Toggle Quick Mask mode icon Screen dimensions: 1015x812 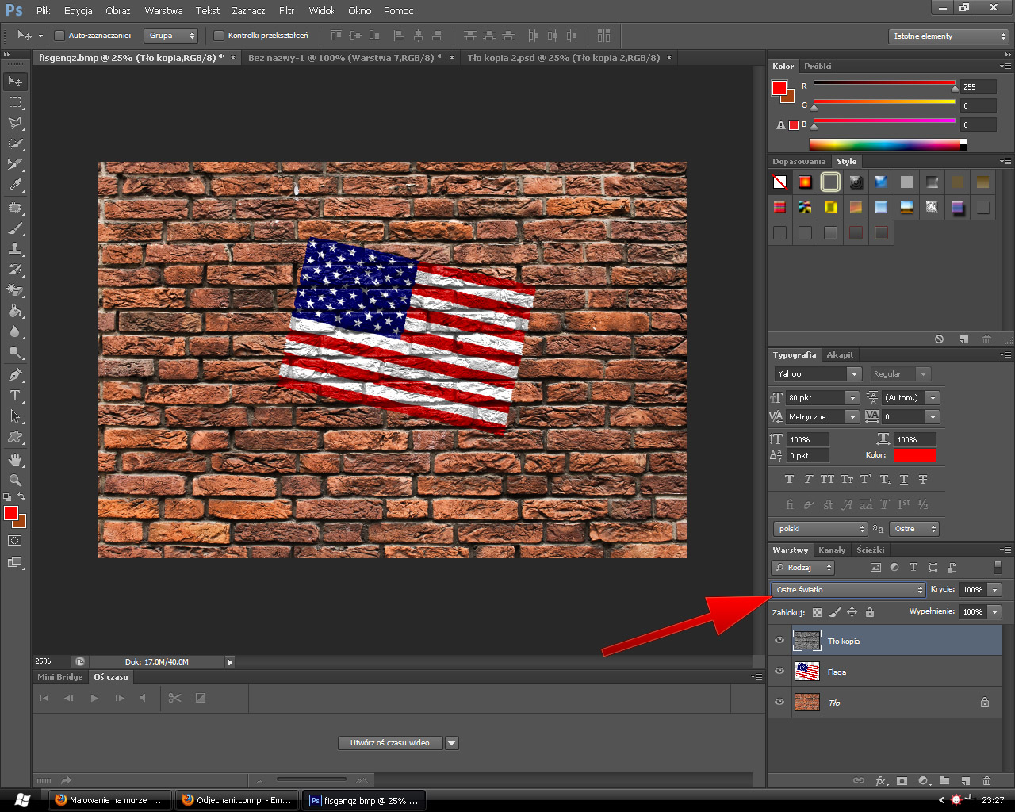[15, 541]
